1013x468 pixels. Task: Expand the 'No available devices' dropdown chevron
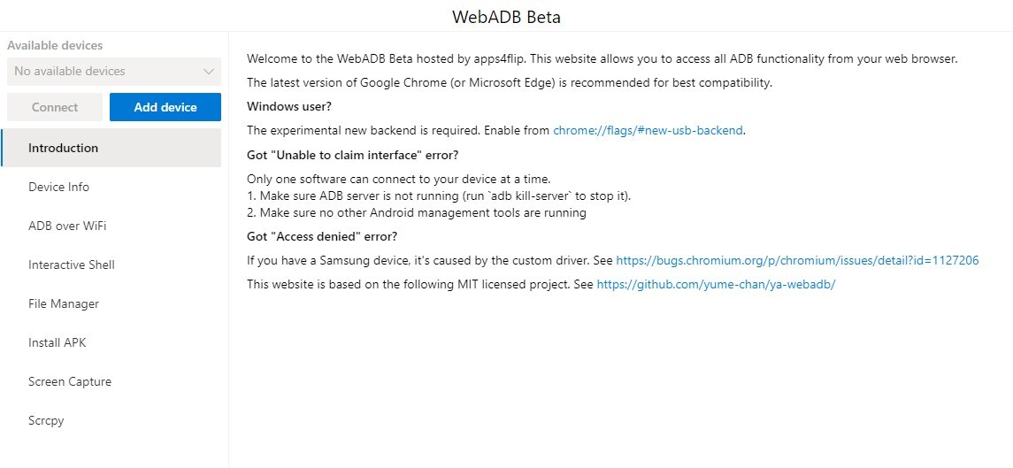209,72
